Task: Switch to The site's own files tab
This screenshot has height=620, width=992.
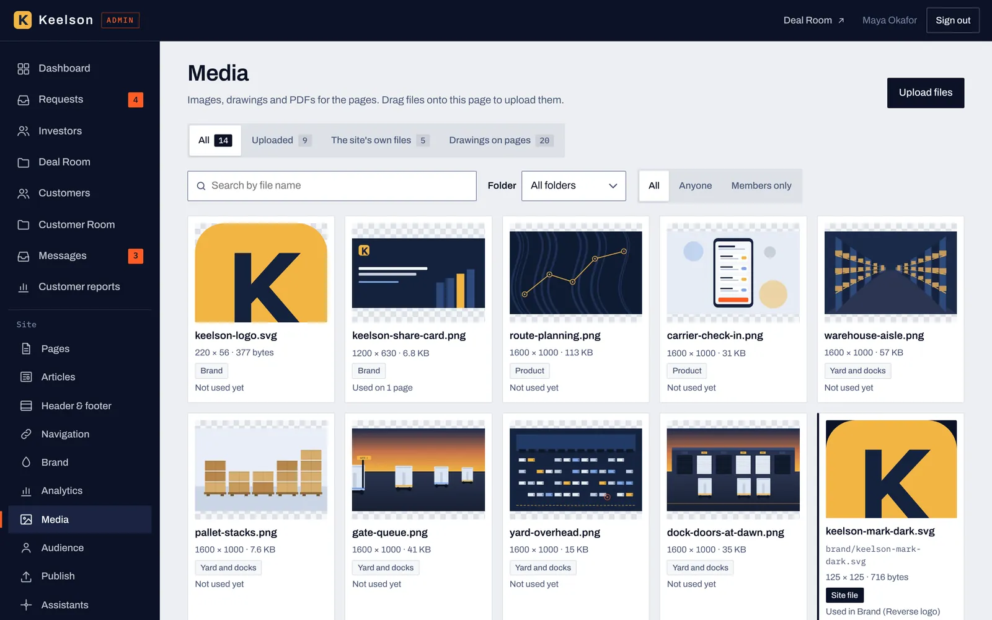Action: click(x=380, y=140)
